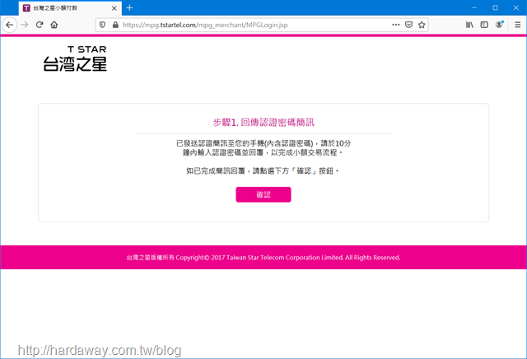Open a new browser tab
This screenshot has width=527, height=359.
tap(130, 7)
